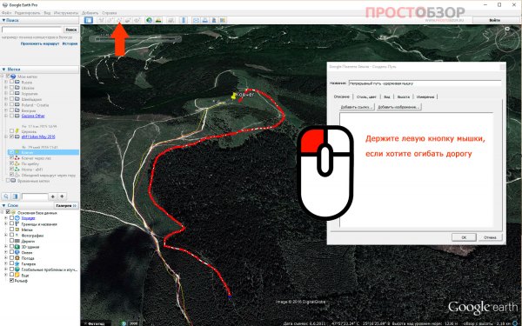Expand the Poland - Croatia folder

6,105
